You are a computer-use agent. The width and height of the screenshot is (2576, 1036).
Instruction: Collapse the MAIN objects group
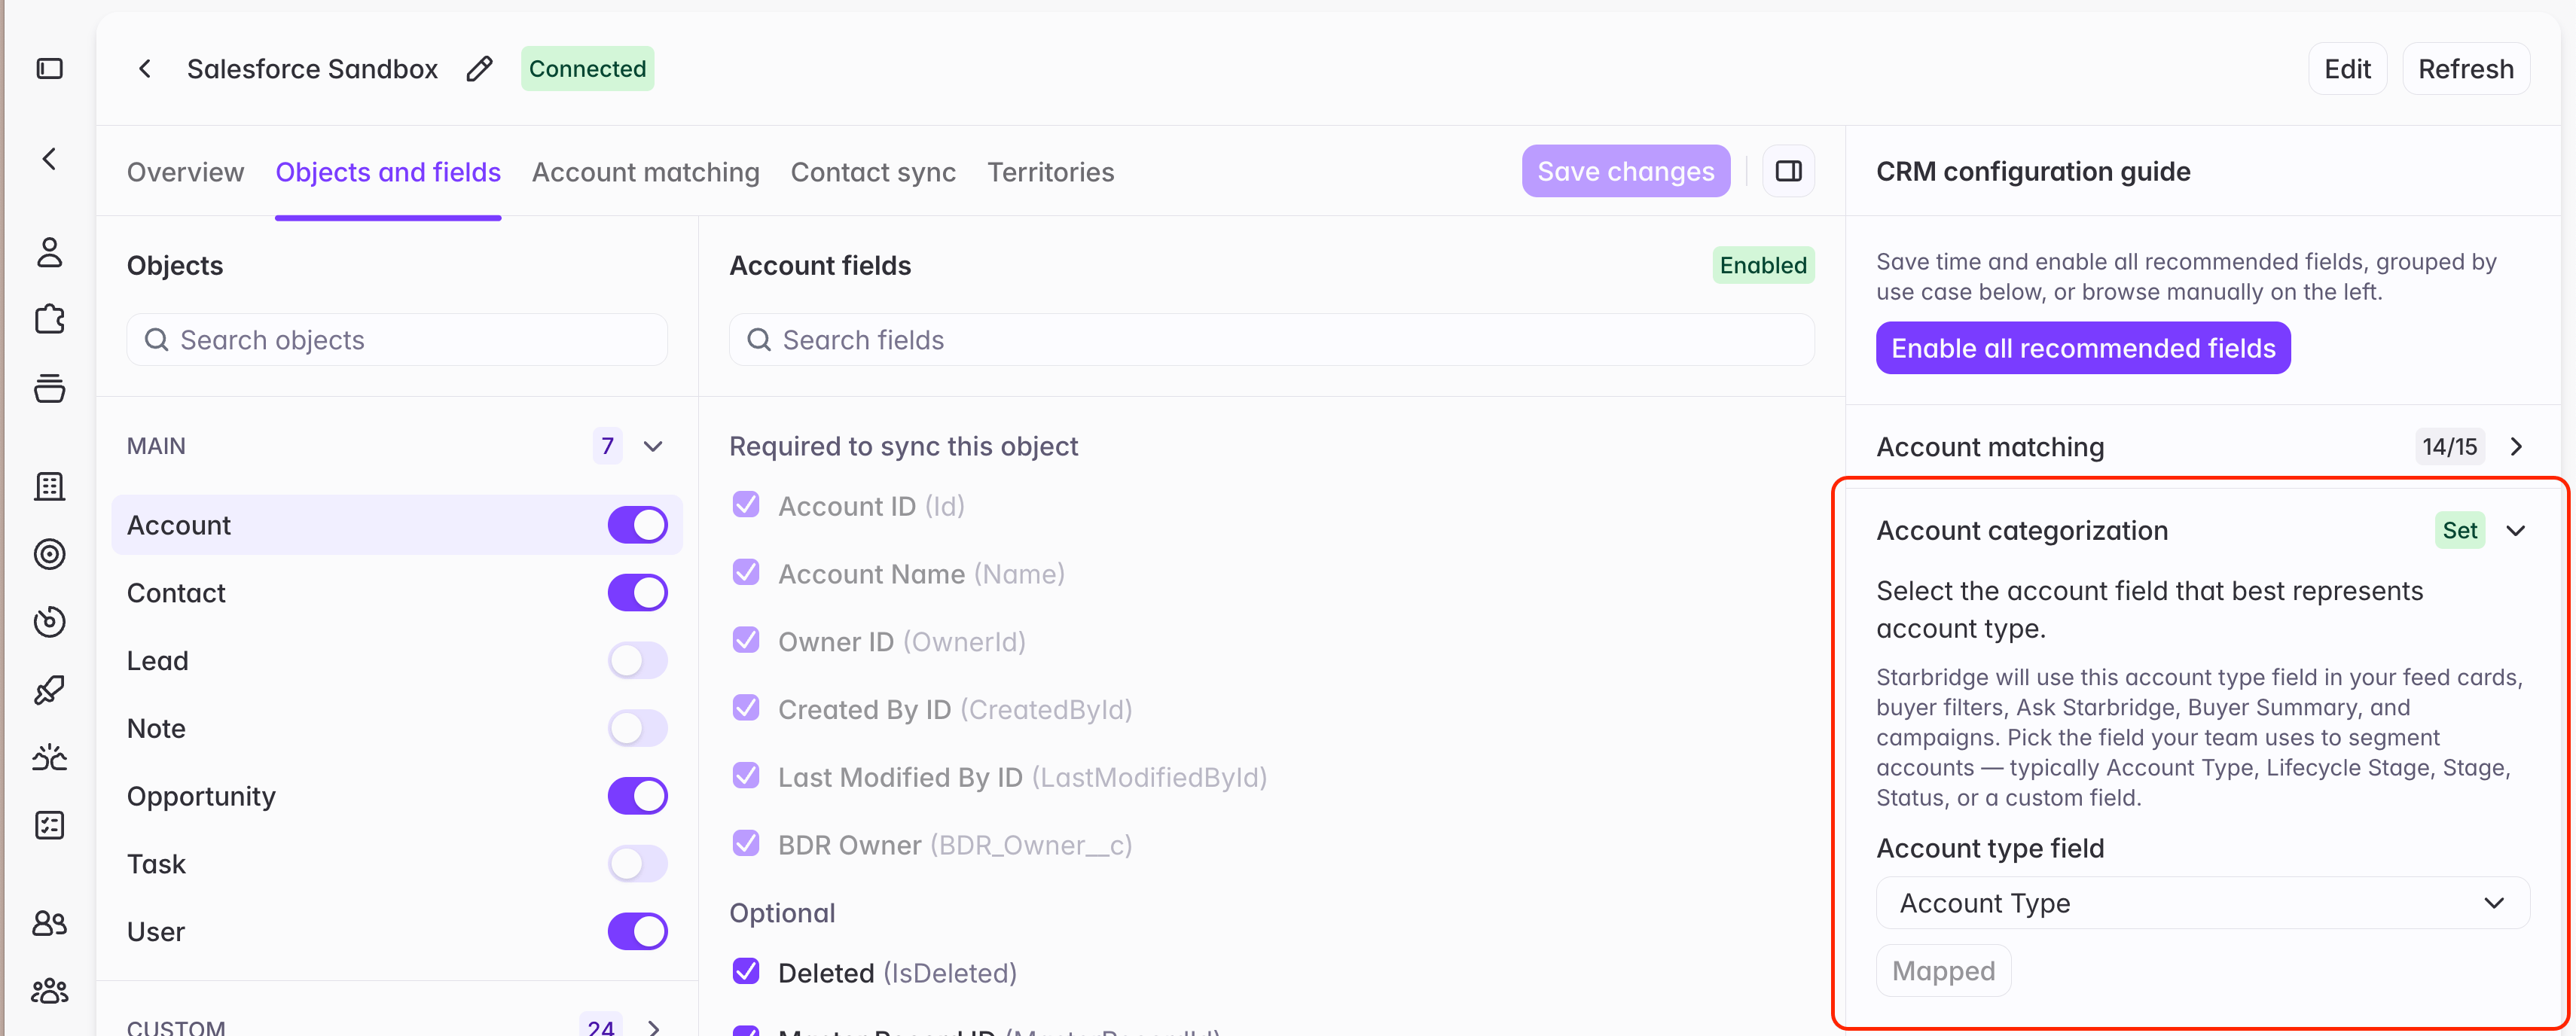[x=653, y=446]
